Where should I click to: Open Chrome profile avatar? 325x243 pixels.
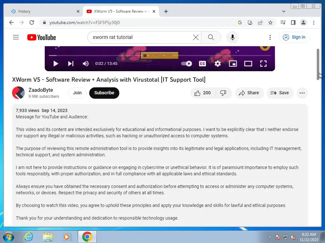[x=303, y=22]
